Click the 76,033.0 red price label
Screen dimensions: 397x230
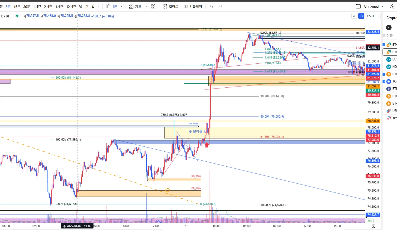373,176
